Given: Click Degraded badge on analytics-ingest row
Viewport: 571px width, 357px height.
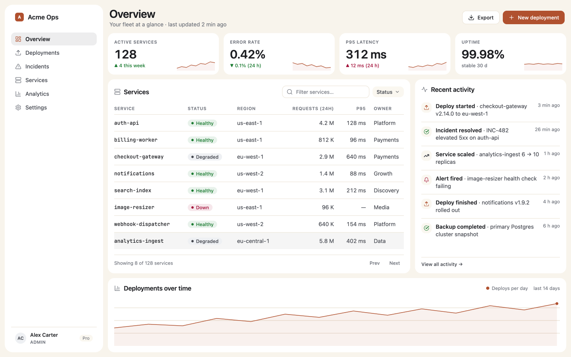Looking at the screenshot, I should 205,241.
